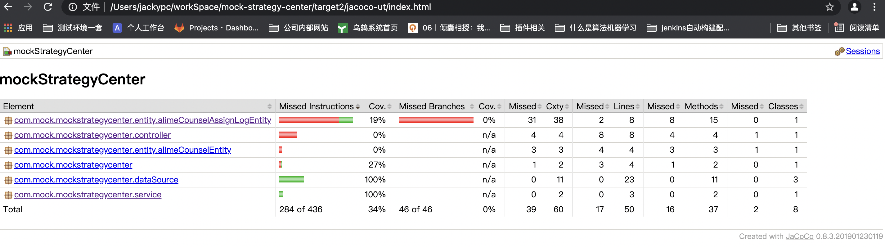Sort by Missed Branches column header
The image size is (885, 247).
(436, 106)
